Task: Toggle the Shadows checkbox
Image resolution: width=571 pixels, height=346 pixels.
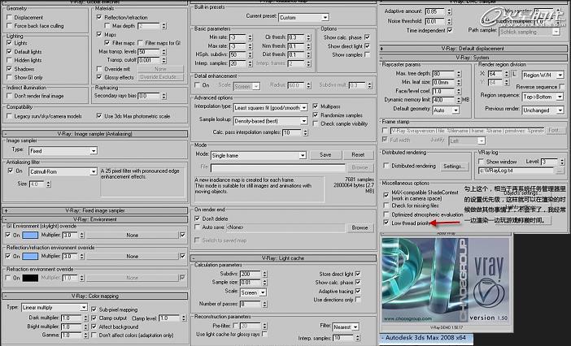Action: (x=10, y=69)
